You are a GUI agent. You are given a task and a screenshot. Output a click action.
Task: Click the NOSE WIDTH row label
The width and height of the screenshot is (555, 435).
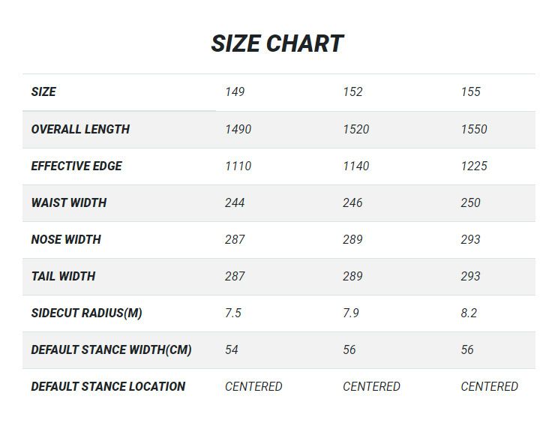pos(66,239)
